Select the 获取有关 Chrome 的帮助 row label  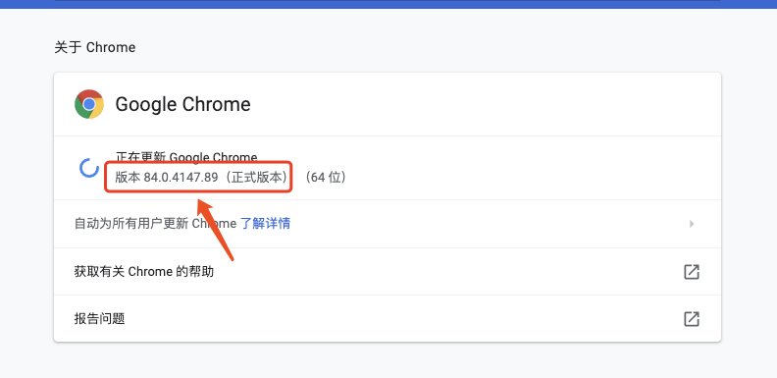coord(144,272)
